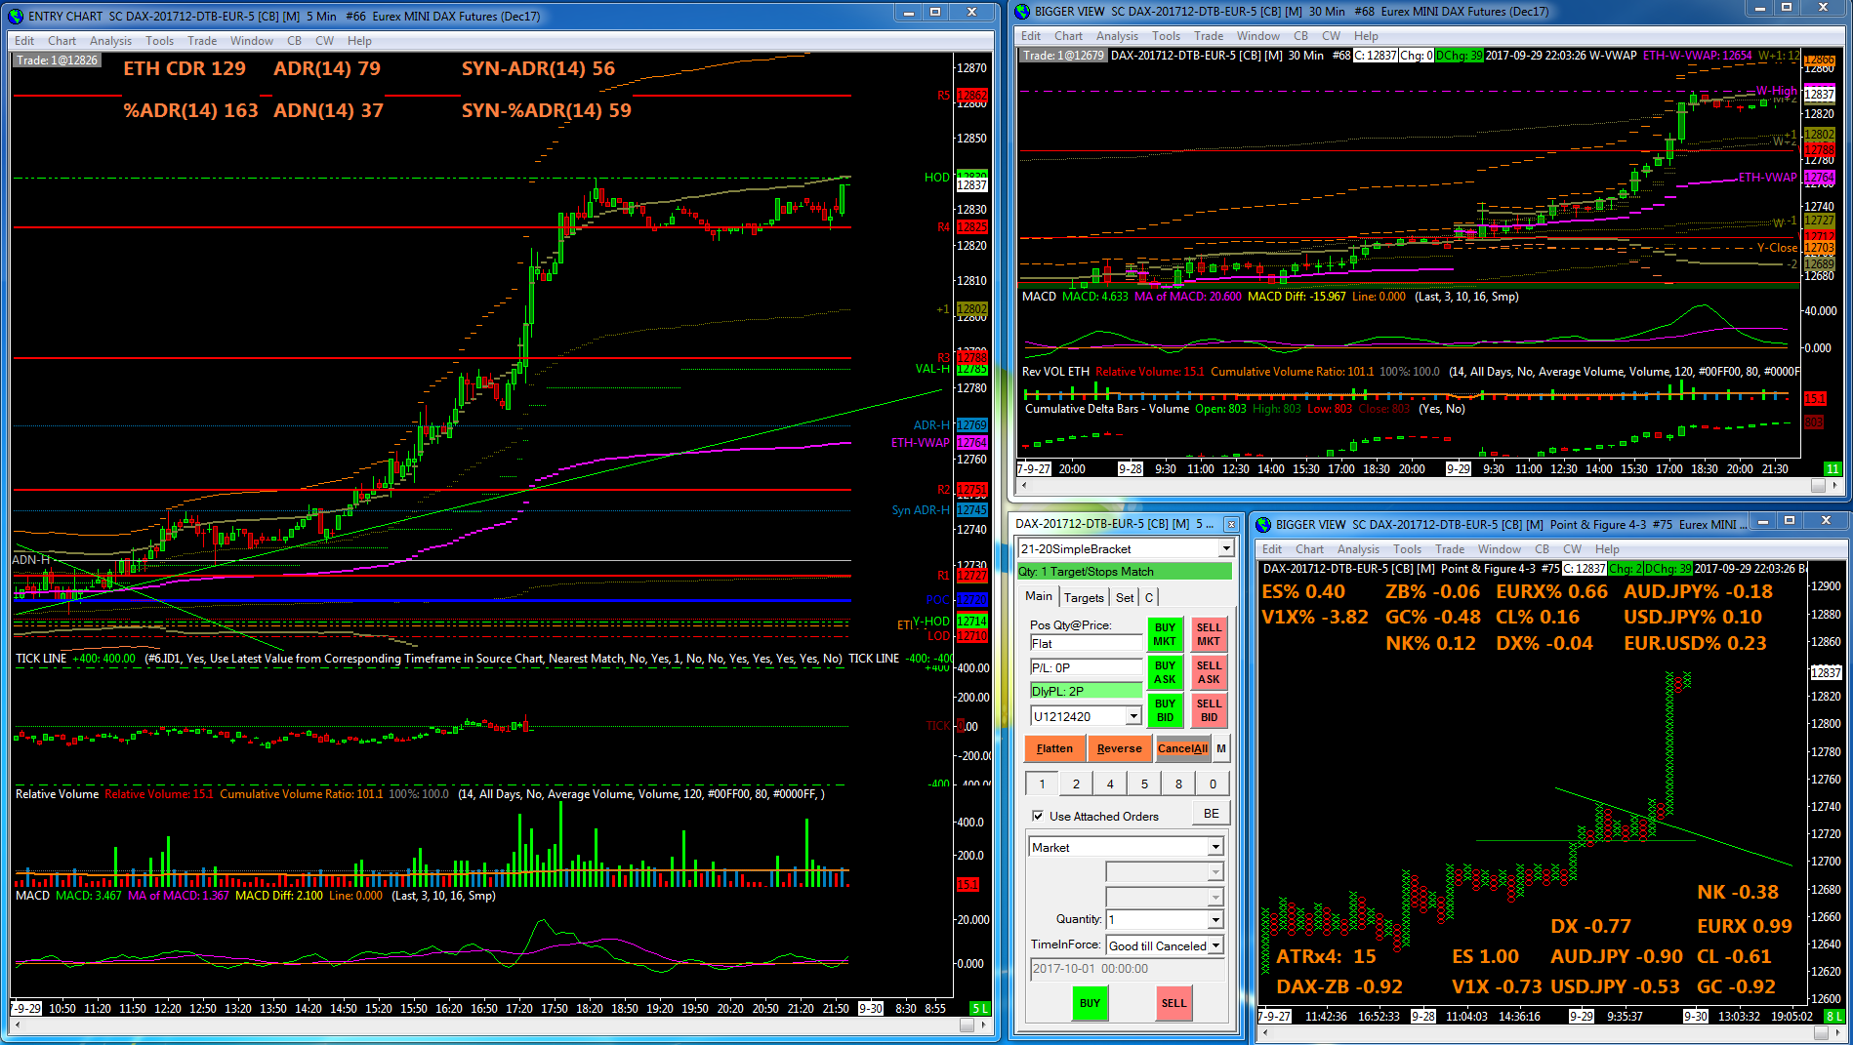Click the magenta ETH-VWAP marker on the 30 Min chart
This screenshot has width=1853, height=1045.
pos(1819,178)
